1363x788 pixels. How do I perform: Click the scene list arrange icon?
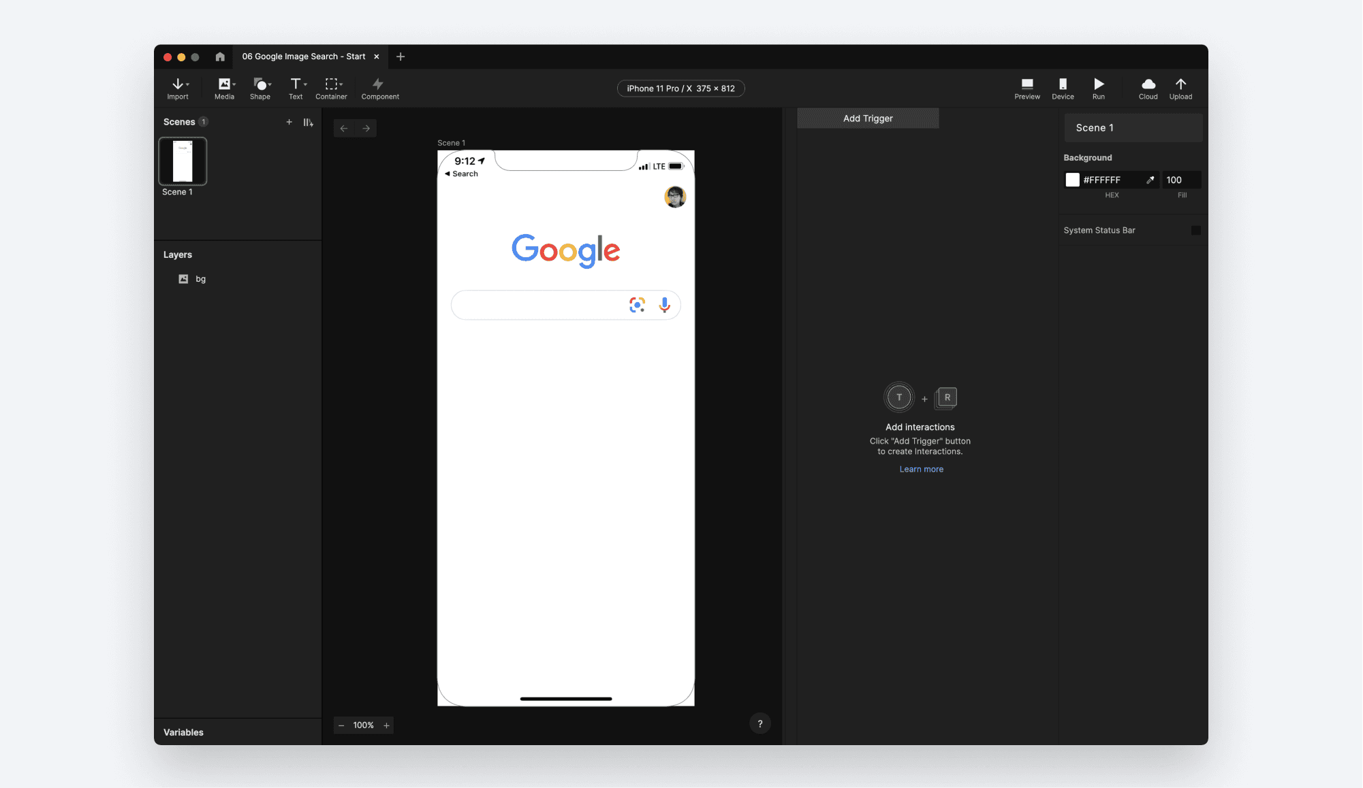click(x=308, y=122)
